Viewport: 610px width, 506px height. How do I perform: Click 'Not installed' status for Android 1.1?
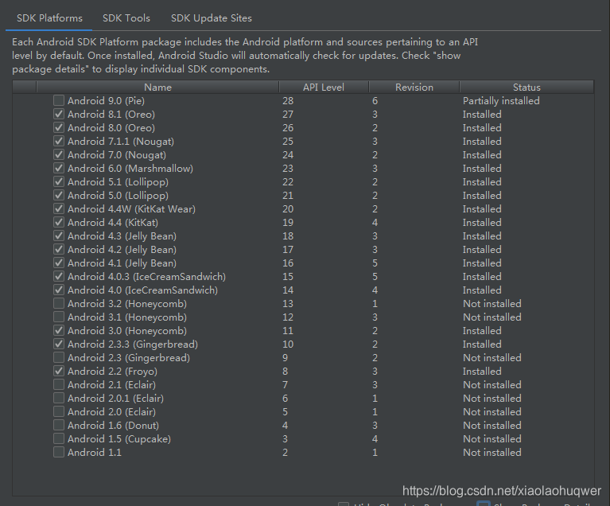[492, 452]
